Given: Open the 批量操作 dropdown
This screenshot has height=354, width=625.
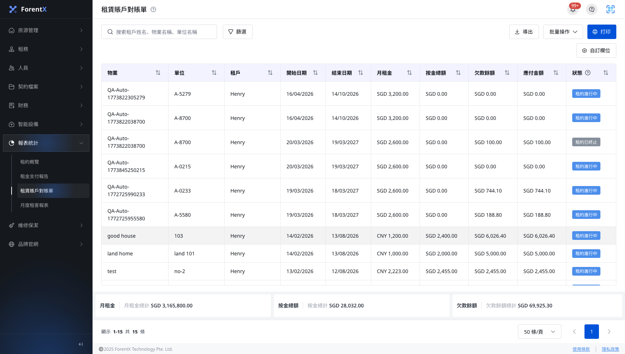Looking at the screenshot, I should point(563,32).
